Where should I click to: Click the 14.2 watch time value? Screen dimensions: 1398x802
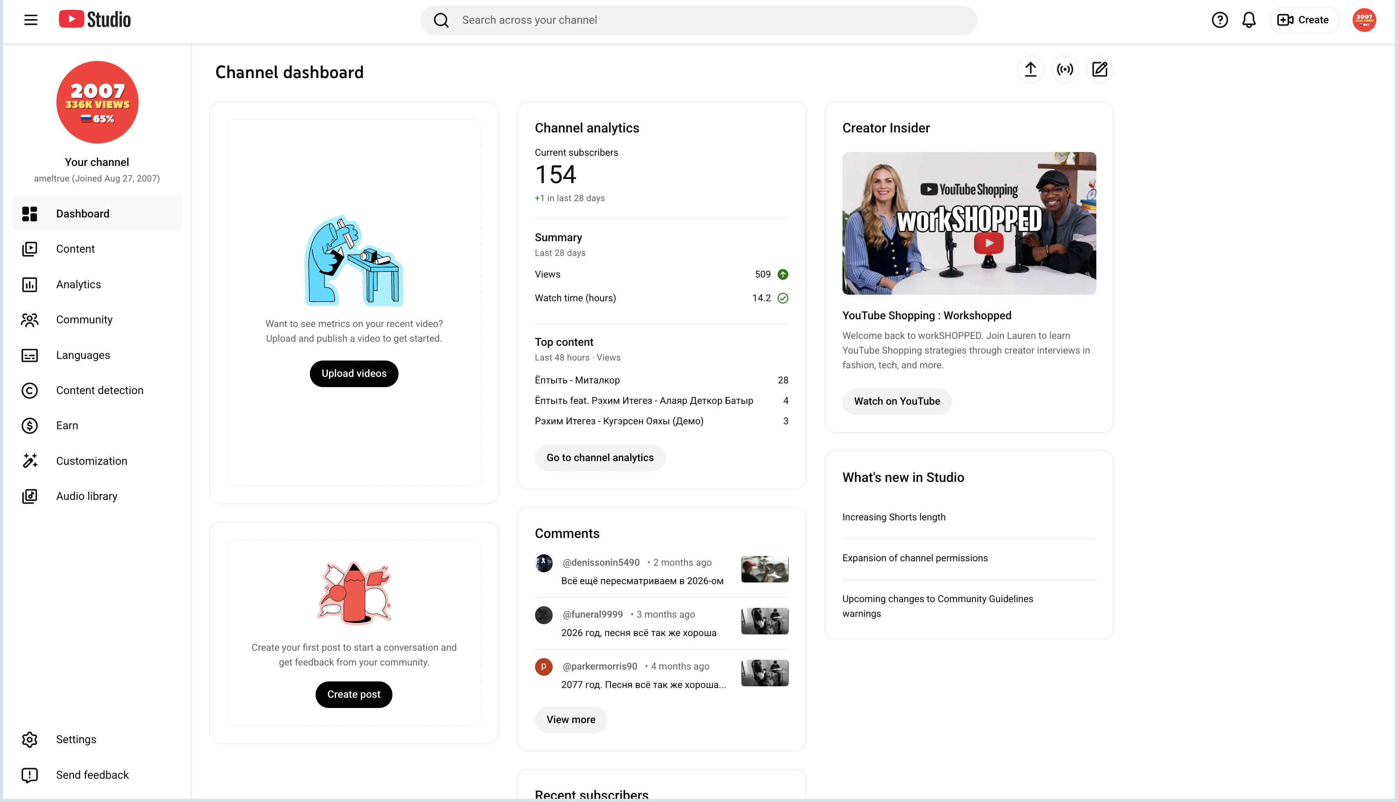761,298
